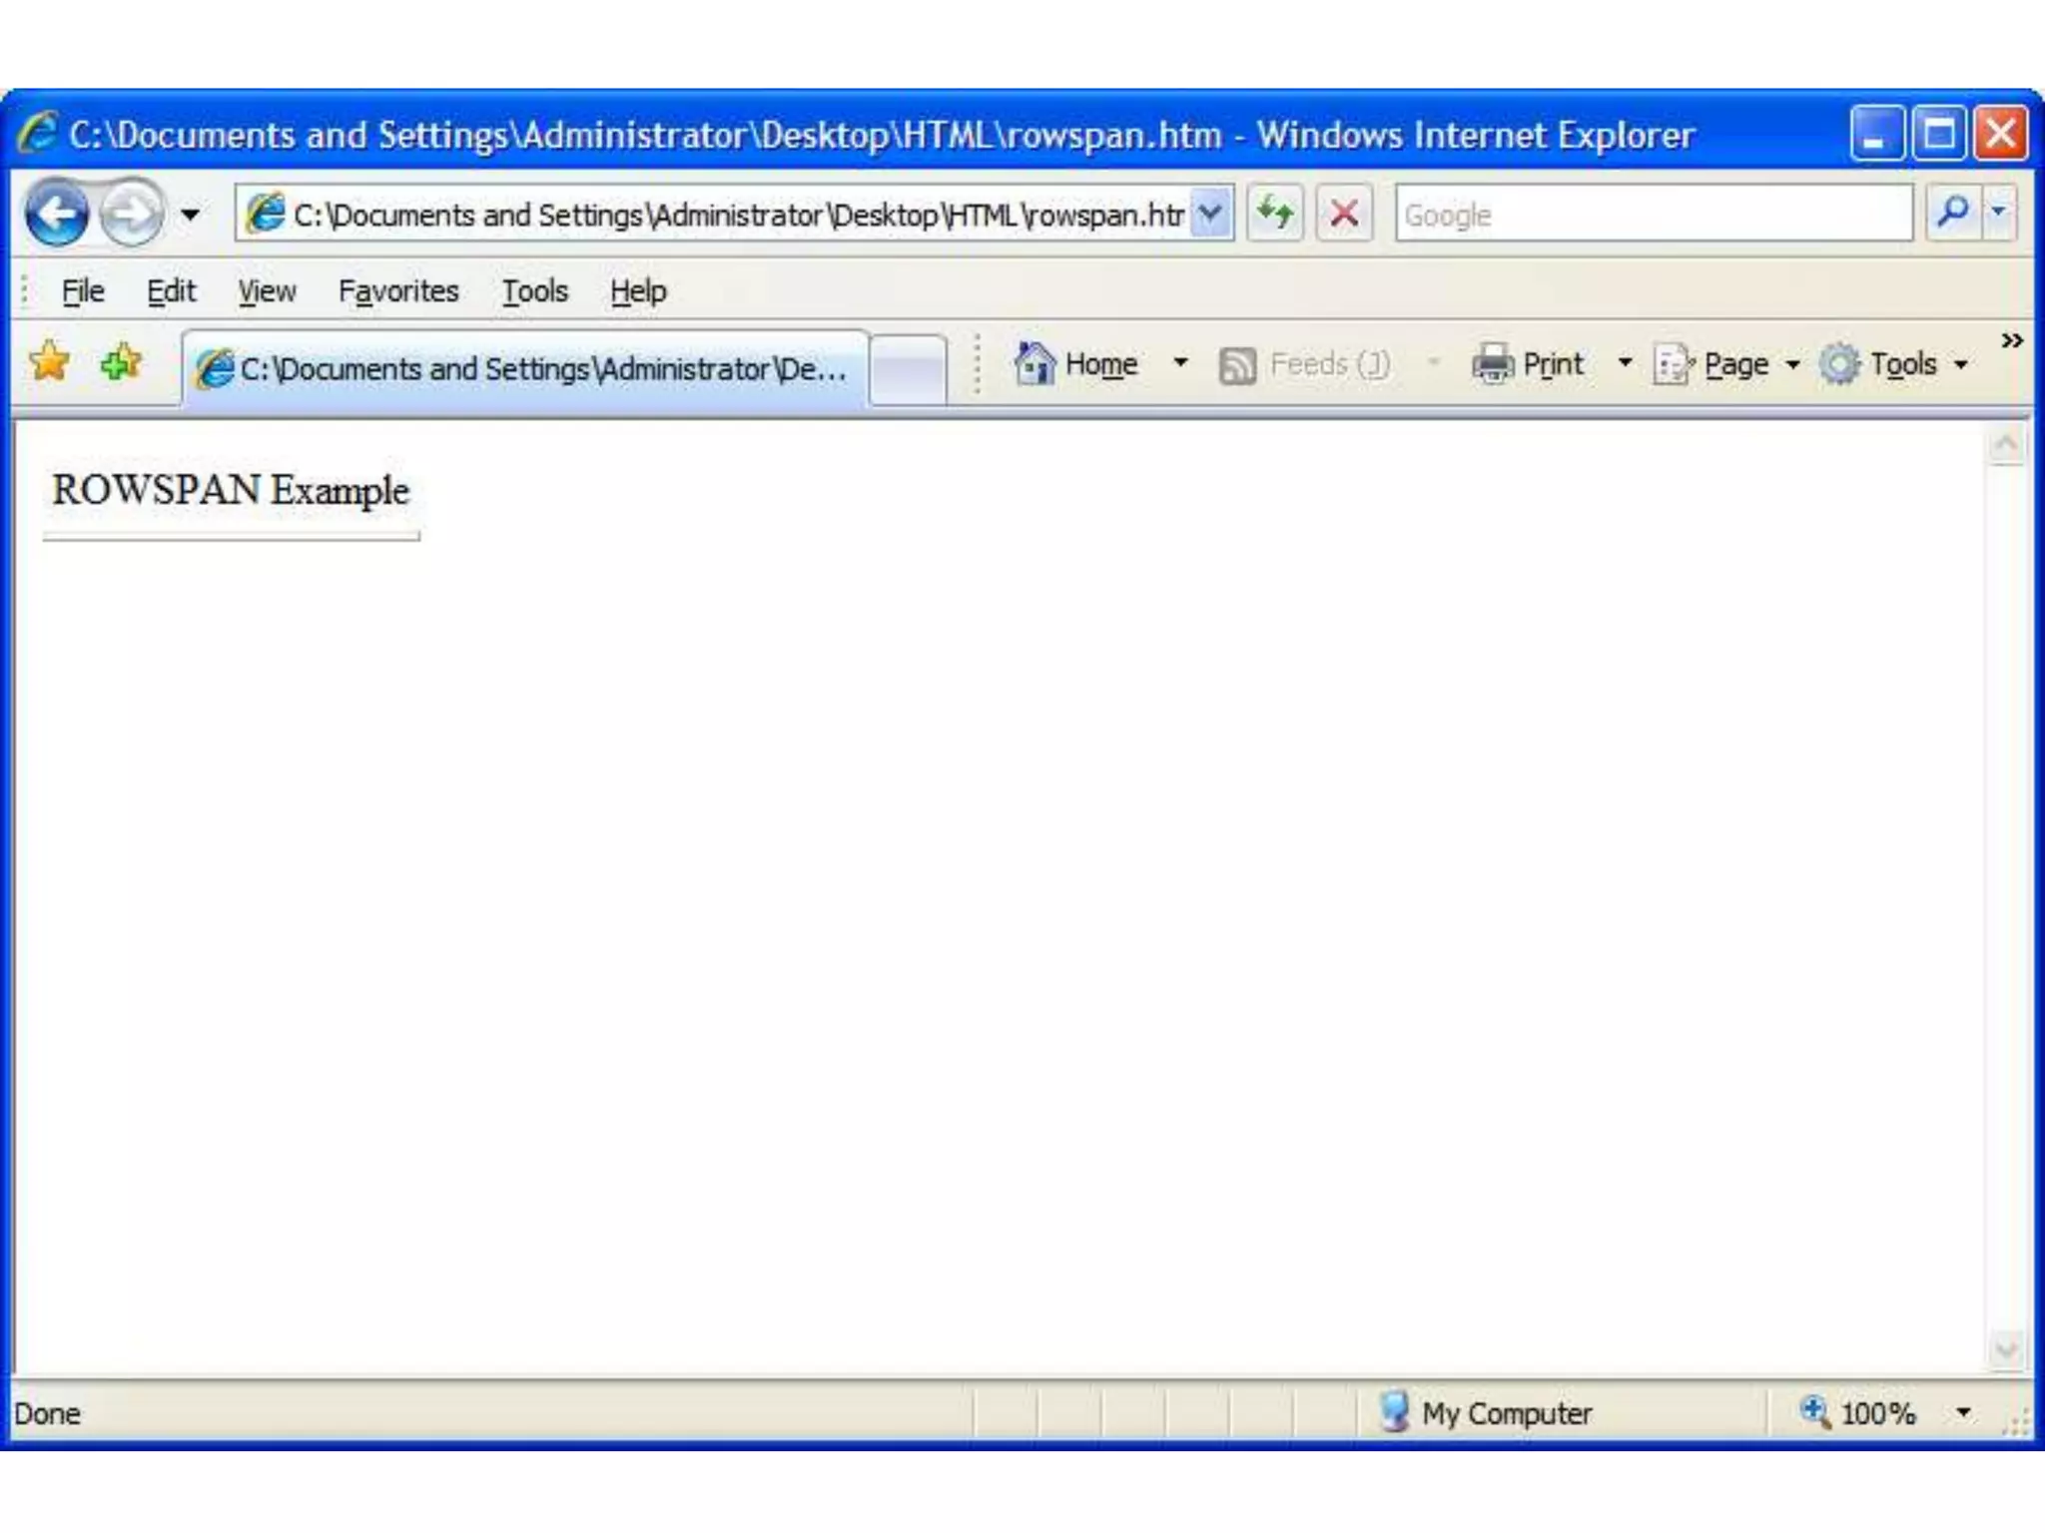Screen dimensions: 2045x1533
Task: Expand the Print options dropdown arrow
Action: [1625, 363]
